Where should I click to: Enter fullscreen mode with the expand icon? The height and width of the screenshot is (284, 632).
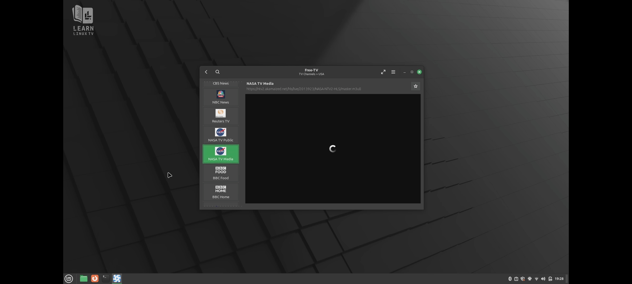tap(383, 72)
